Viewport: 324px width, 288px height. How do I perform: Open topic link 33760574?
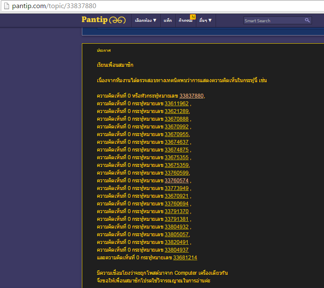[177, 181]
